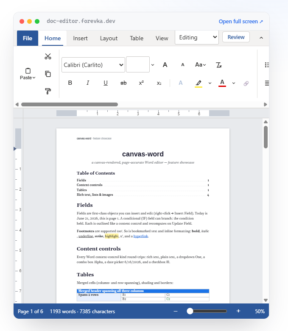The height and width of the screenshot is (331, 288).
Task: Toggle Superscript formatting
Action: [141, 83]
